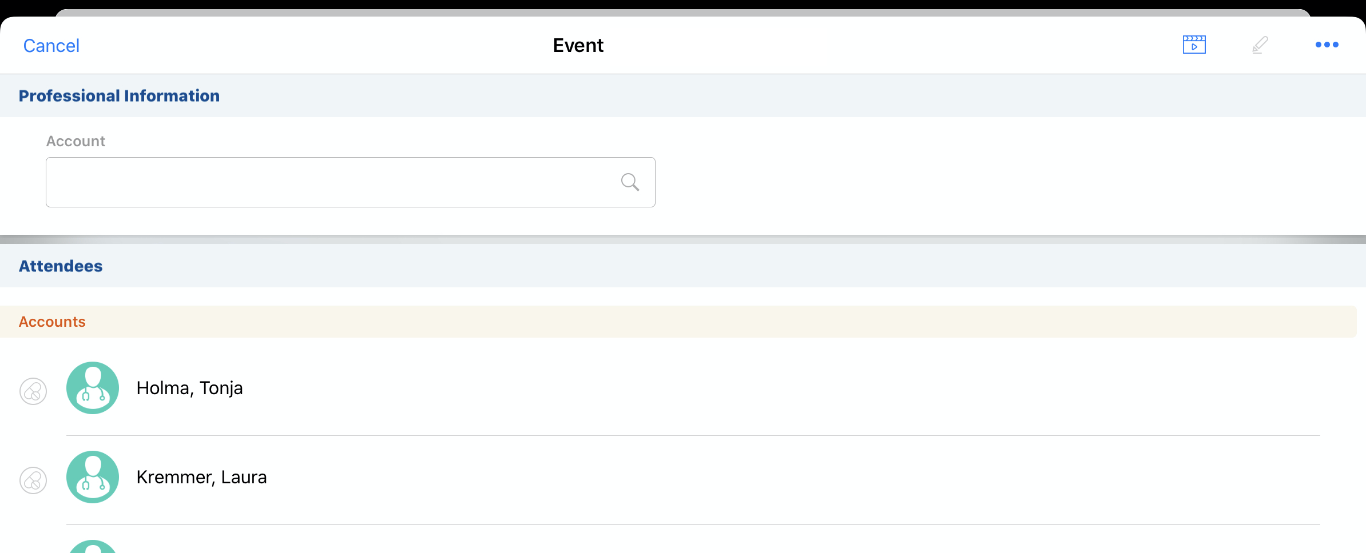Open attendee name Kremmer, Laura
Screen dimensions: 1366x553
tap(201, 477)
